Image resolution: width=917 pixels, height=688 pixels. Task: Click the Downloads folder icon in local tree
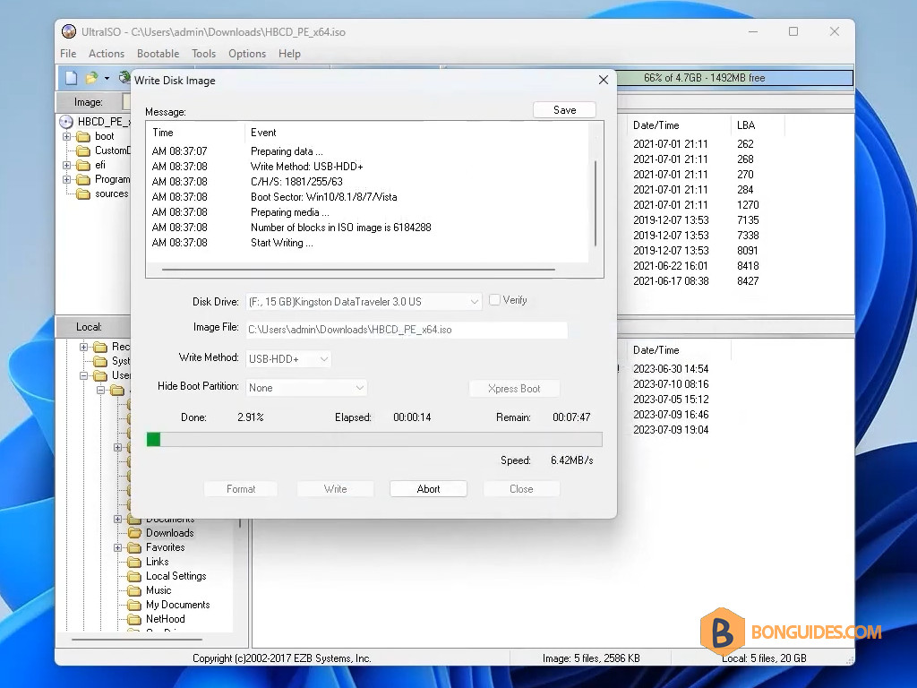135,533
